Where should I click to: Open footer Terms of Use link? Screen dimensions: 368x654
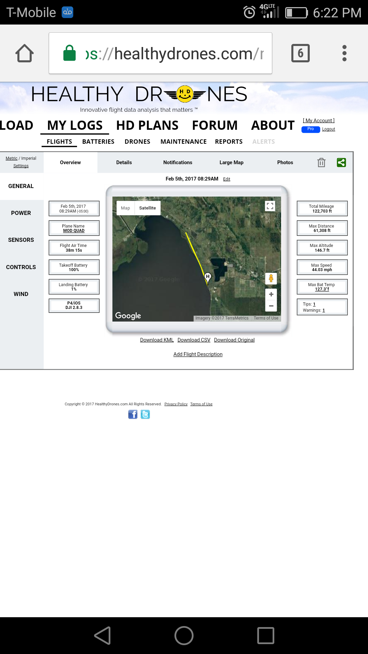coord(201,404)
